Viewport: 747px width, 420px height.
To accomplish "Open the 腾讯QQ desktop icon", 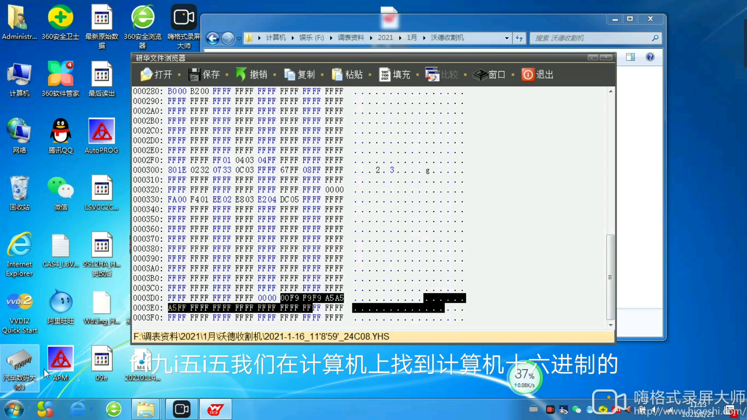I will (x=60, y=136).
